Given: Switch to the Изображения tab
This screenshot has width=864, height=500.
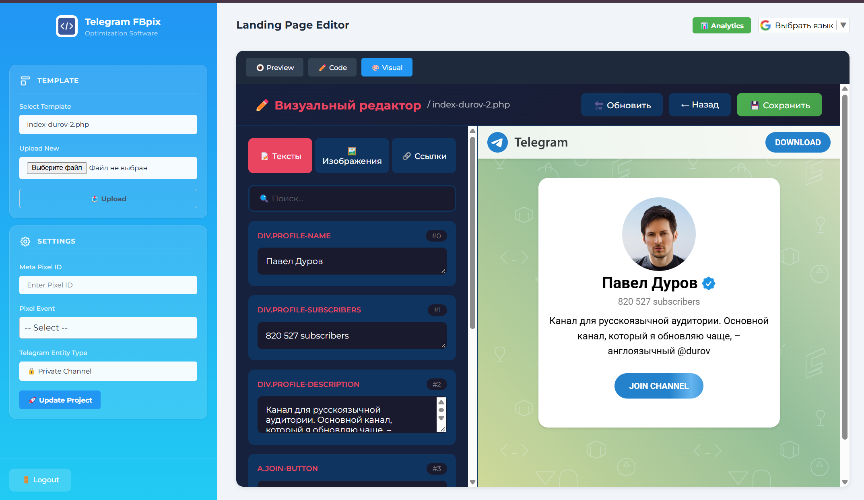Looking at the screenshot, I should (352, 156).
